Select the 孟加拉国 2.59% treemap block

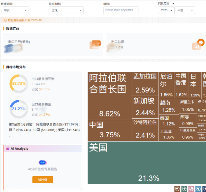point(145,84)
